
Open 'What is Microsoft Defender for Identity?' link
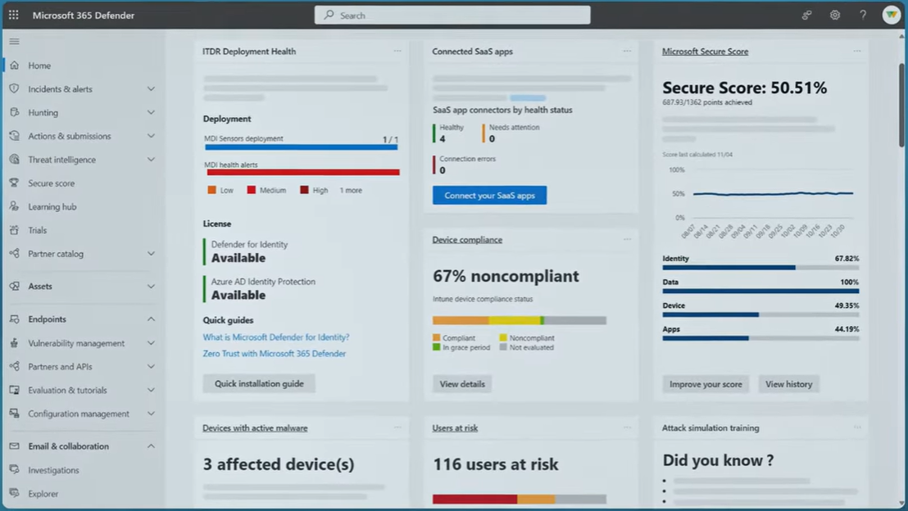tap(275, 337)
